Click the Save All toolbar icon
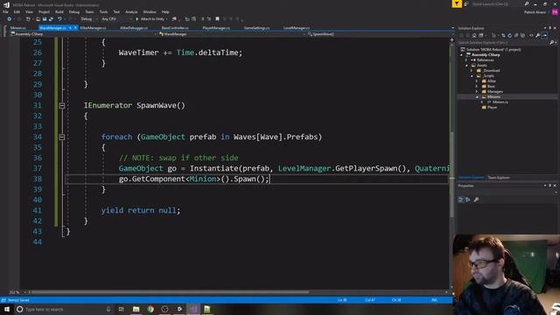 click(x=51, y=19)
